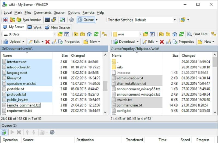218x143 pixels.
Task: Delete selected local files with red X
Action: 47,42
